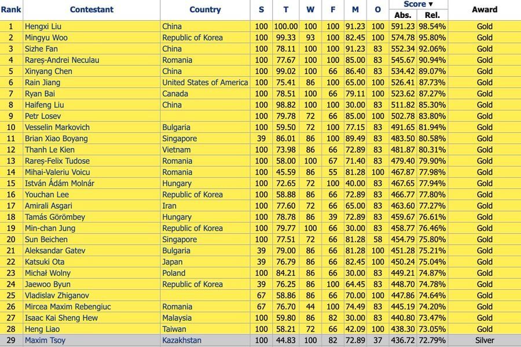Click Heng Liao's Taiwan country cell
This screenshot has width=521, height=347.
[x=174, y=329]
